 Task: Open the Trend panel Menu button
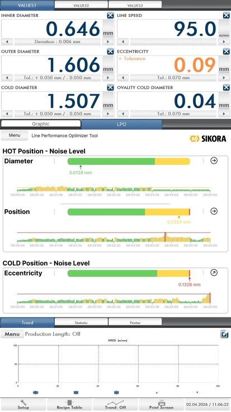point(12,334)
